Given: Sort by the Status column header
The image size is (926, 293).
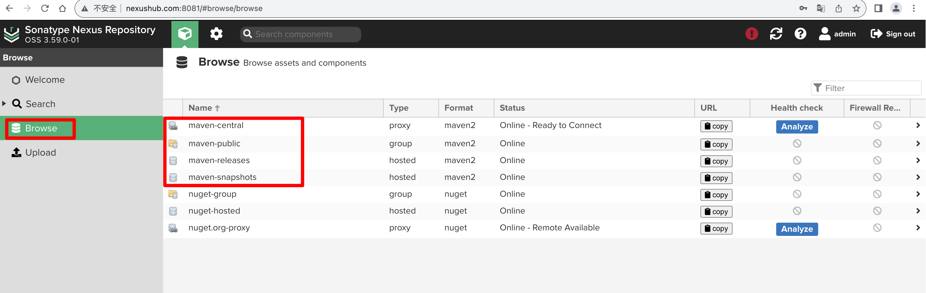Looking at the screenshot, I should (594, 108).
